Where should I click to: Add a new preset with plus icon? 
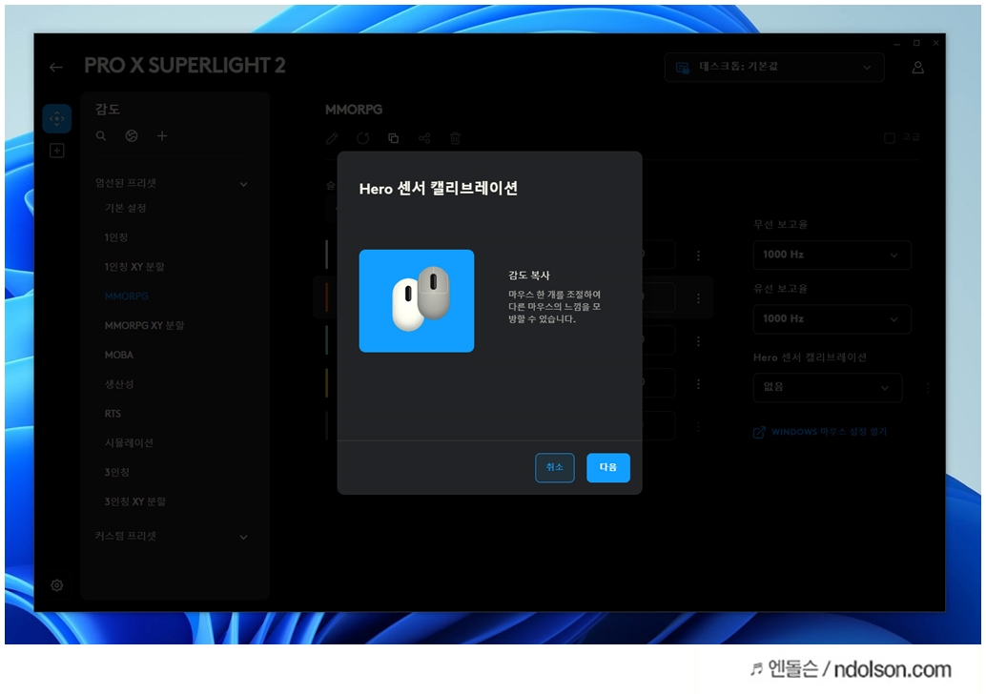[161, 135]
